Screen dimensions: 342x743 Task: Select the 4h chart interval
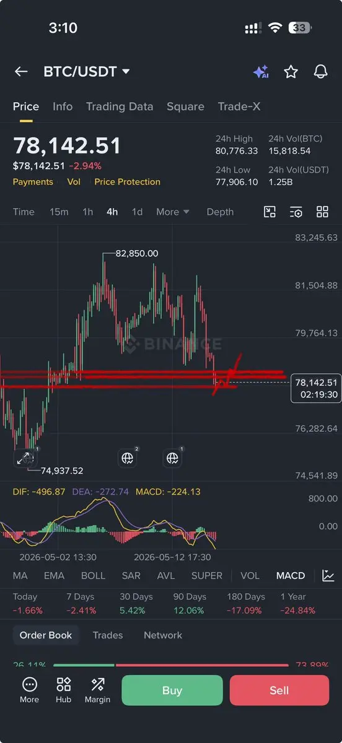click(112, 212)
